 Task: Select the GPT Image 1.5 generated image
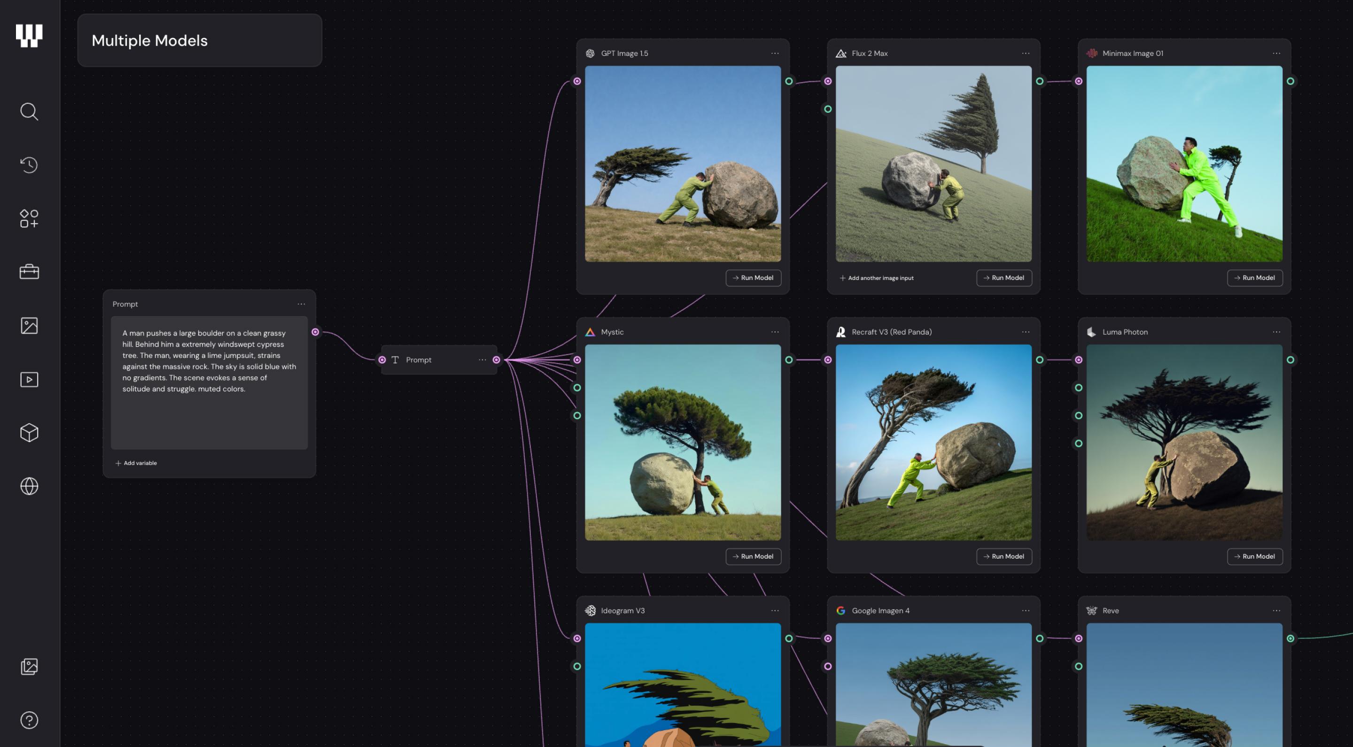tap(683, 164)
